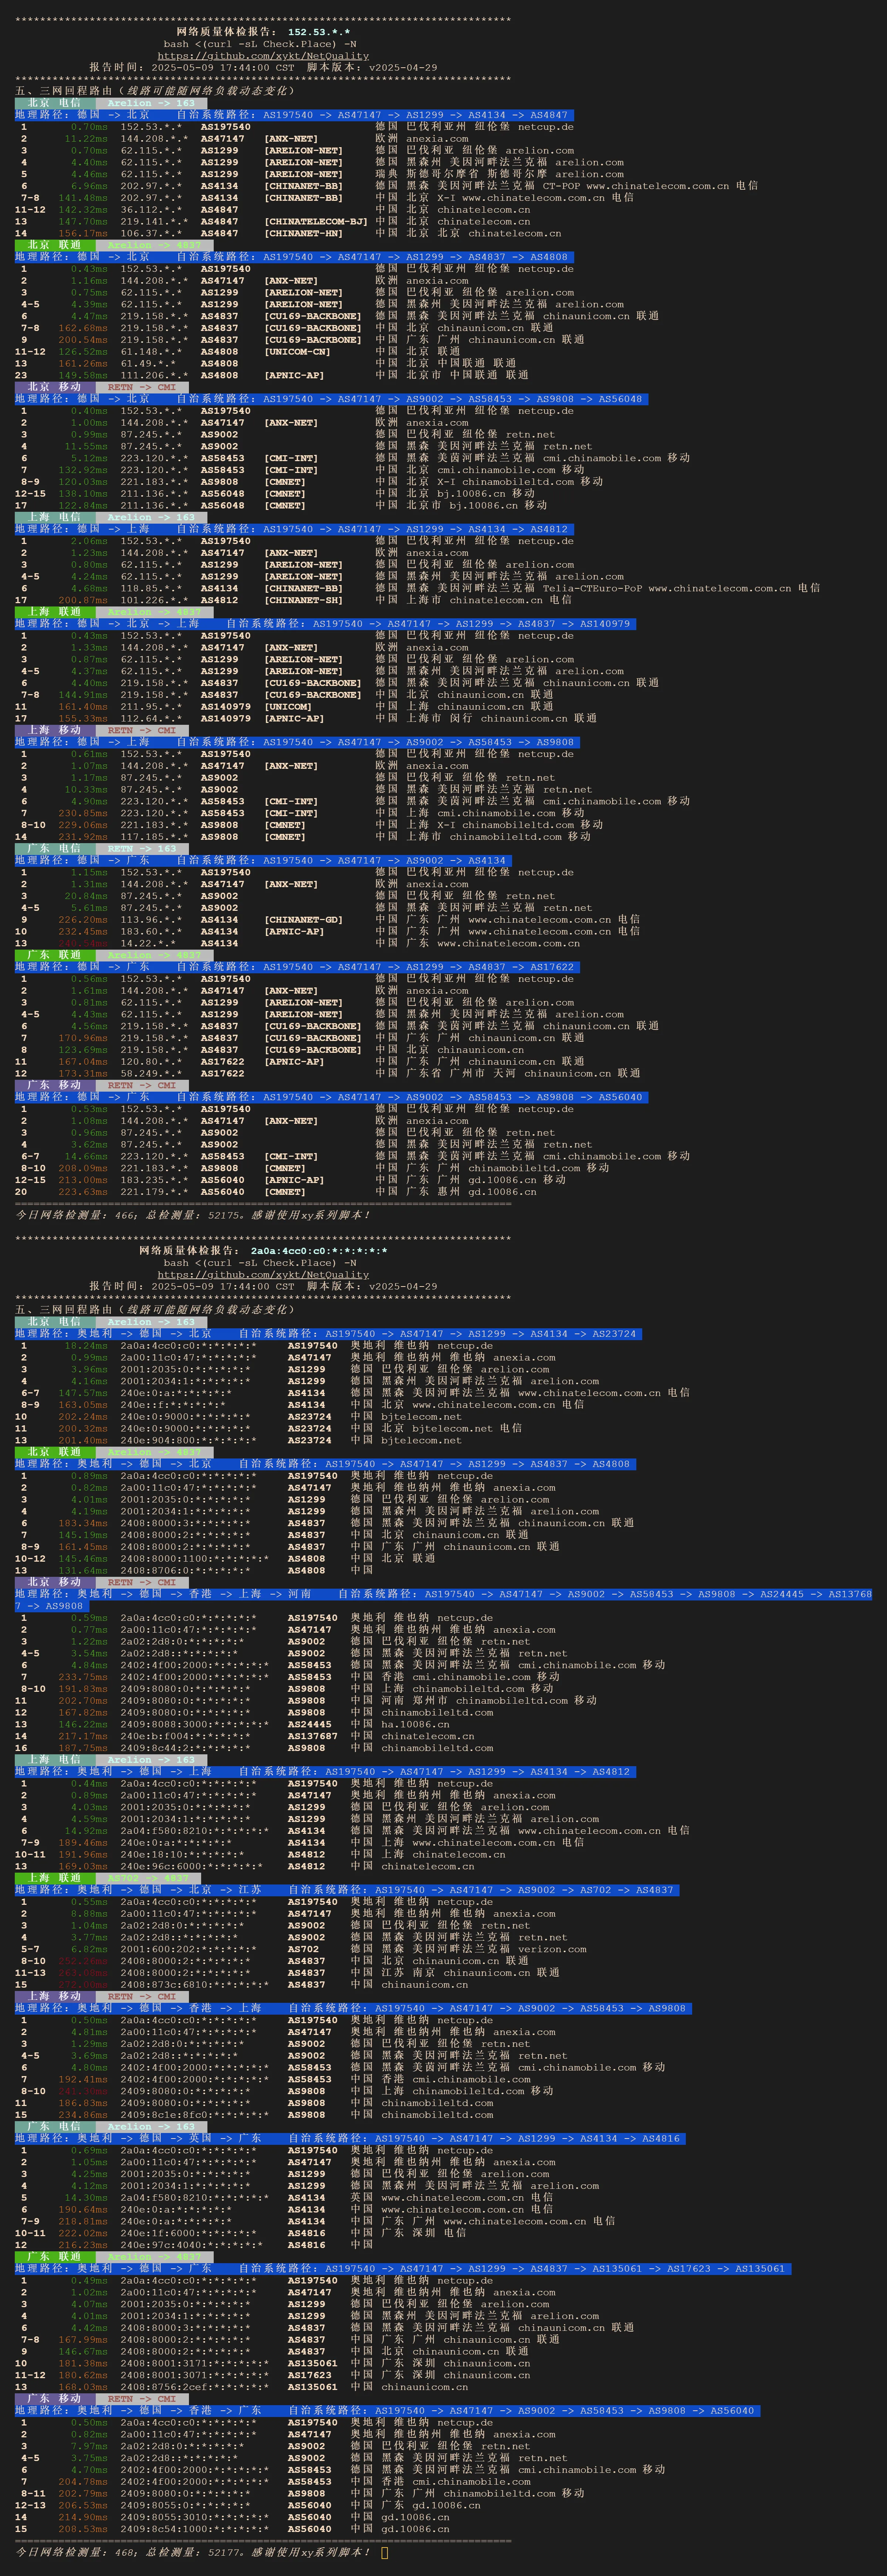Click the AS17623 cell in hop 11-12
887x2576 pixels.
[x=309, y=2375]
